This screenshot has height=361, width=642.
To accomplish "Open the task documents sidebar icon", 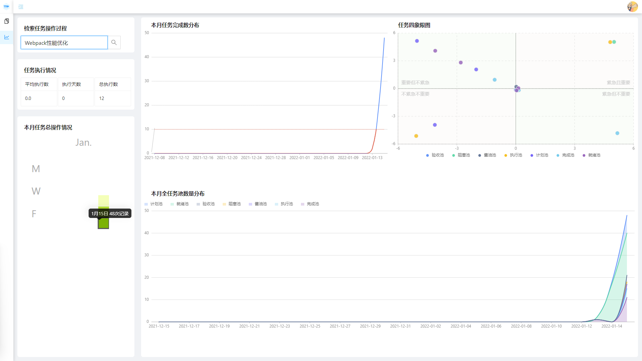I will [x=7, y=21].
